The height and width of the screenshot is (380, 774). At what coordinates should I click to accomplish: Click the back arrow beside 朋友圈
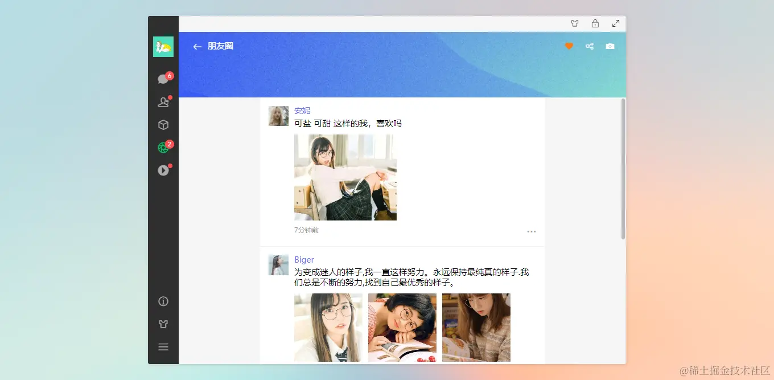tap(197, 46)
